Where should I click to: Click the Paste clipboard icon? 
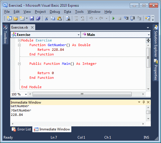(59, 18)
